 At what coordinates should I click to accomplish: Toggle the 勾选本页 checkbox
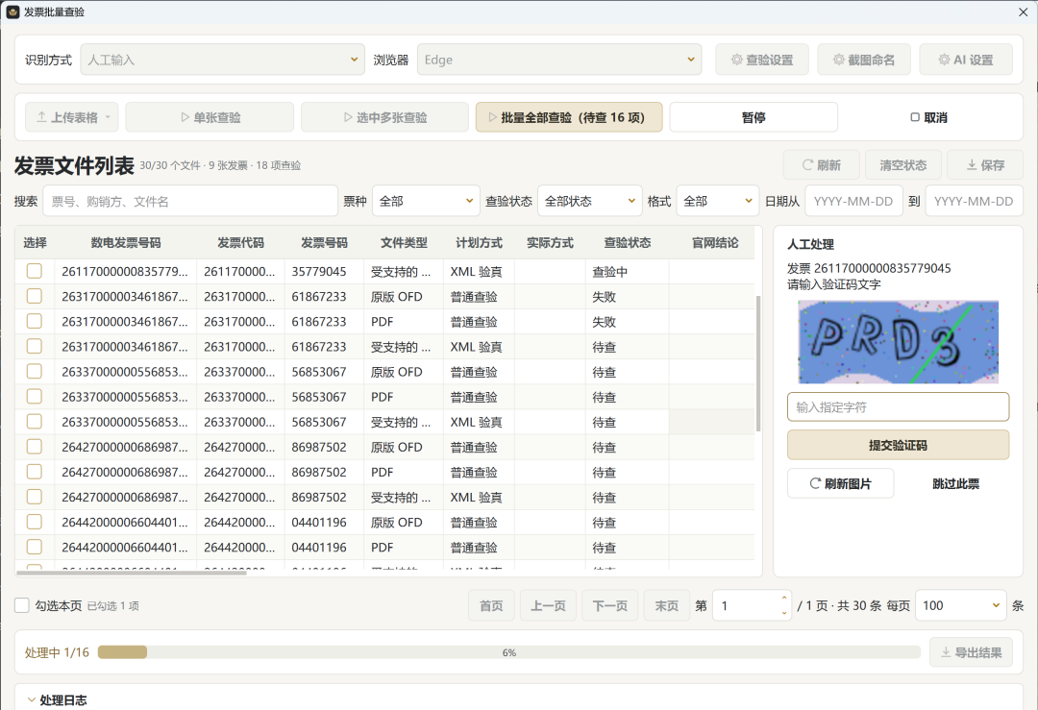[22, 605]
